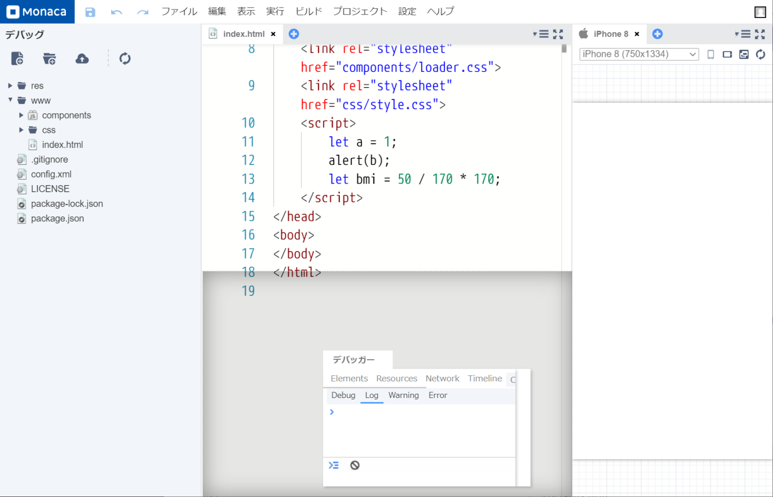Screen dimensions: 773x497
Task: Refresh the debug file tree
Action: [124, 58]
